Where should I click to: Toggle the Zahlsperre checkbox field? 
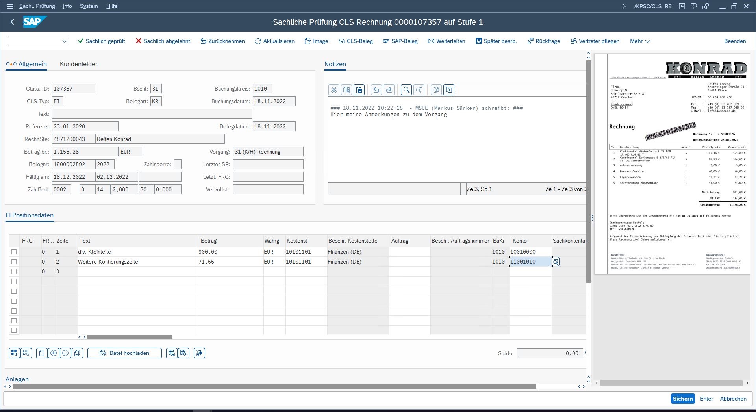[x=178, y=164]
